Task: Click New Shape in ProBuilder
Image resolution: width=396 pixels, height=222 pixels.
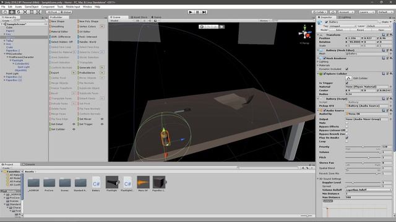Action: 58,22
